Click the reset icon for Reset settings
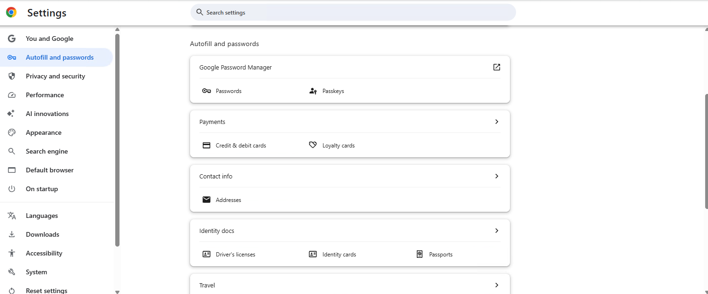Image resolution: width=708 pixels, height=294 pixels. point(12,291)
